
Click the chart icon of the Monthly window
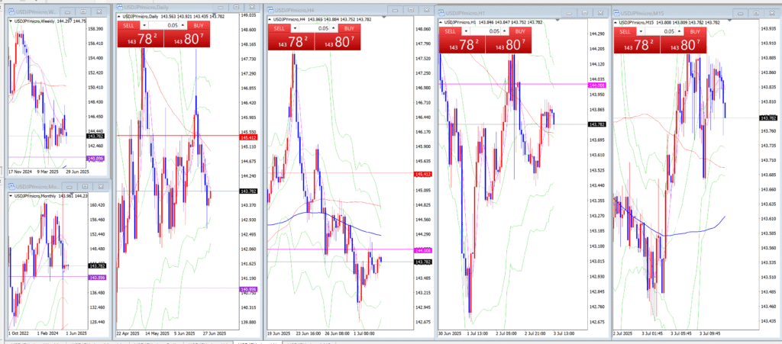11,186
